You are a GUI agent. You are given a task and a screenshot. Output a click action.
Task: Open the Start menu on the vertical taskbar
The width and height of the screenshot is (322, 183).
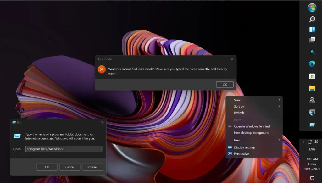pos(312,8)
